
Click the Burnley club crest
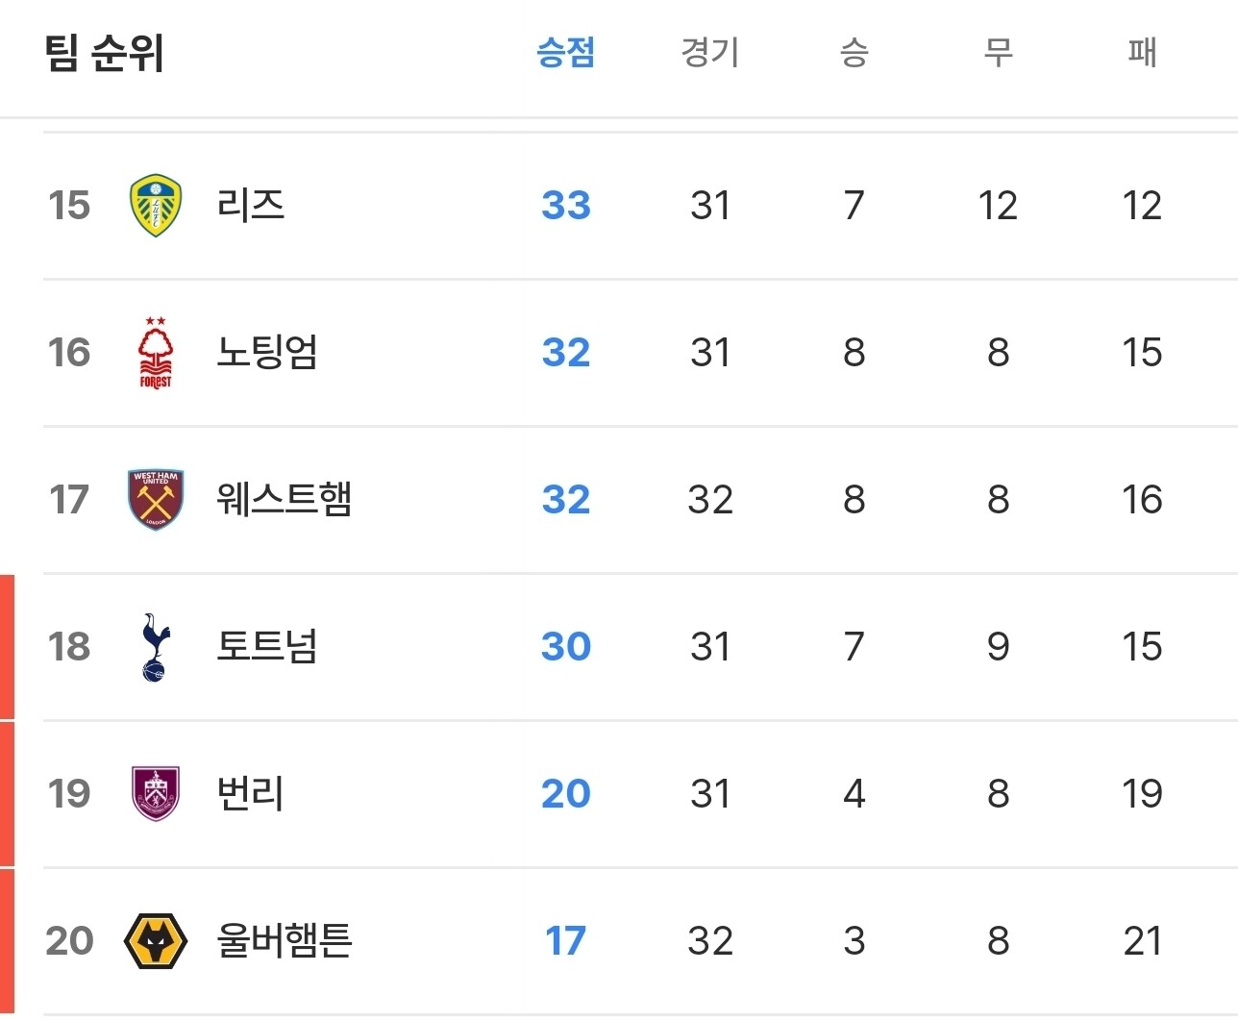pyautogui.click(x=155, y=793)
